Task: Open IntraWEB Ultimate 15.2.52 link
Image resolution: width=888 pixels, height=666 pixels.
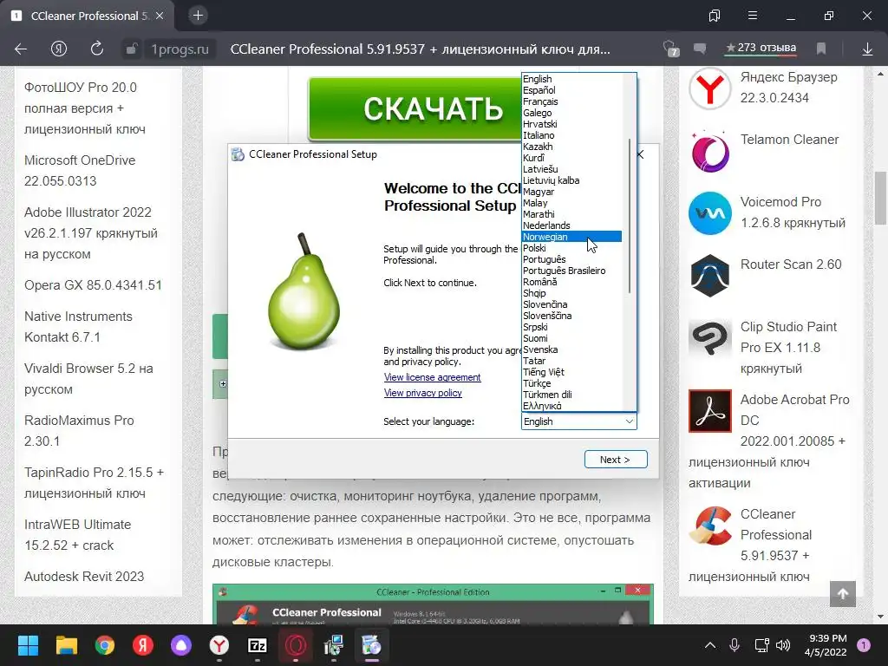Action: point(77,534)
